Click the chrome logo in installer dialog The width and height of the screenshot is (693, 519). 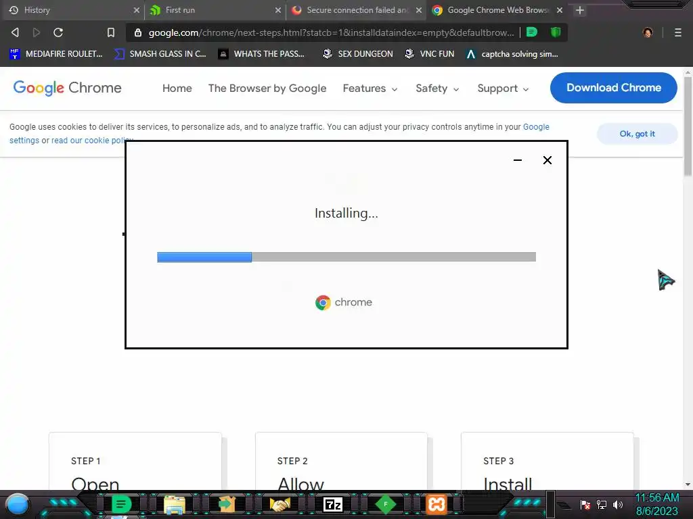click(344, 303)
